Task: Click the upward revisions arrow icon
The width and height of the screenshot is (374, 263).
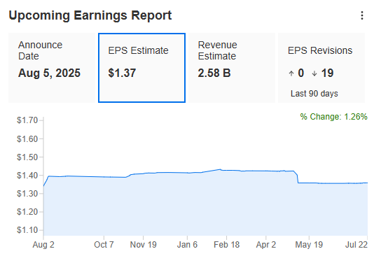Action: click(x=291, y=73)
